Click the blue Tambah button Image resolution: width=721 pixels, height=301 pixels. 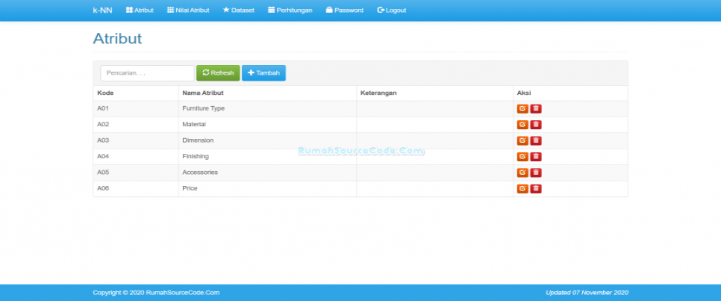pos(263,73)
